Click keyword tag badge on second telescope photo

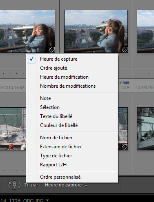(x=125, y=50)
